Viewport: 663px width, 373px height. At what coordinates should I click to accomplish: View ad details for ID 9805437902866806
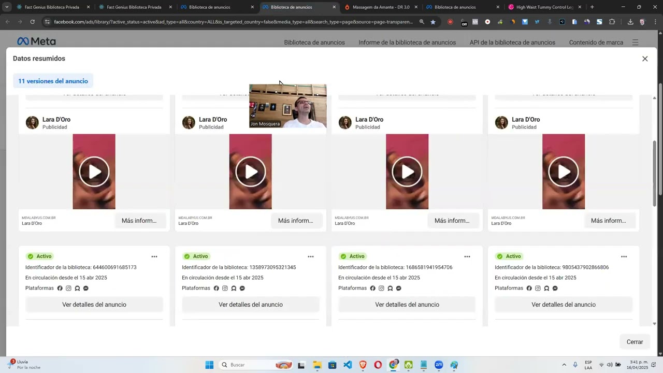point(564,305)
